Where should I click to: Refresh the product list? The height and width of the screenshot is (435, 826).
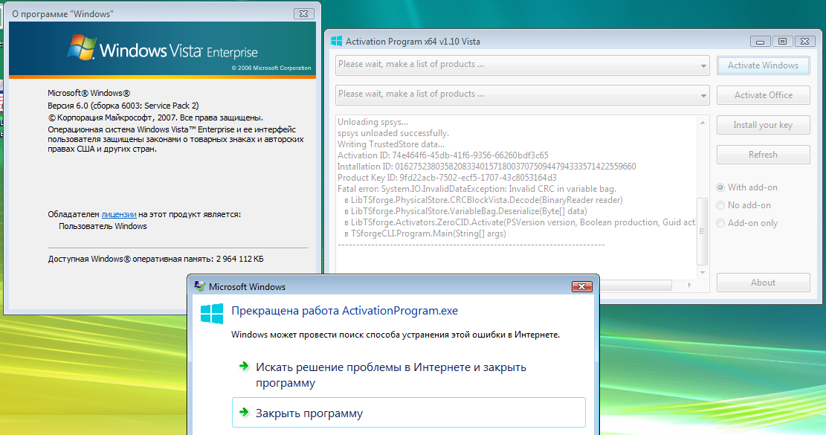[x=764, y=155]
